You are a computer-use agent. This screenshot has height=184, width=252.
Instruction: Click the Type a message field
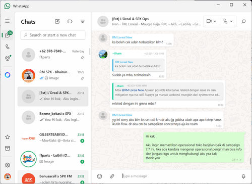pos(180,176)
